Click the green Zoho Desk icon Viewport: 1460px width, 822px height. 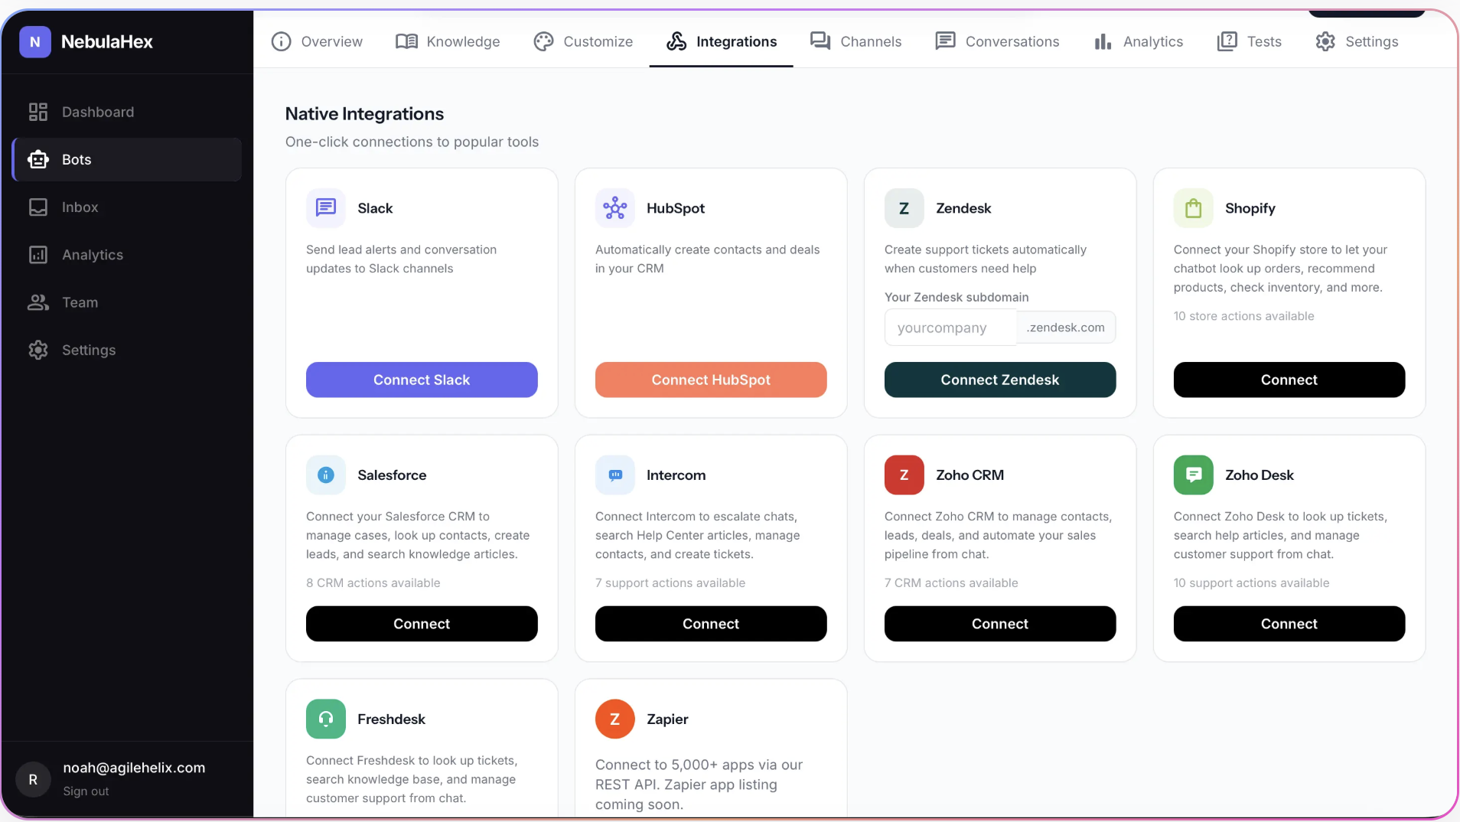click(x=1194, y=475)
